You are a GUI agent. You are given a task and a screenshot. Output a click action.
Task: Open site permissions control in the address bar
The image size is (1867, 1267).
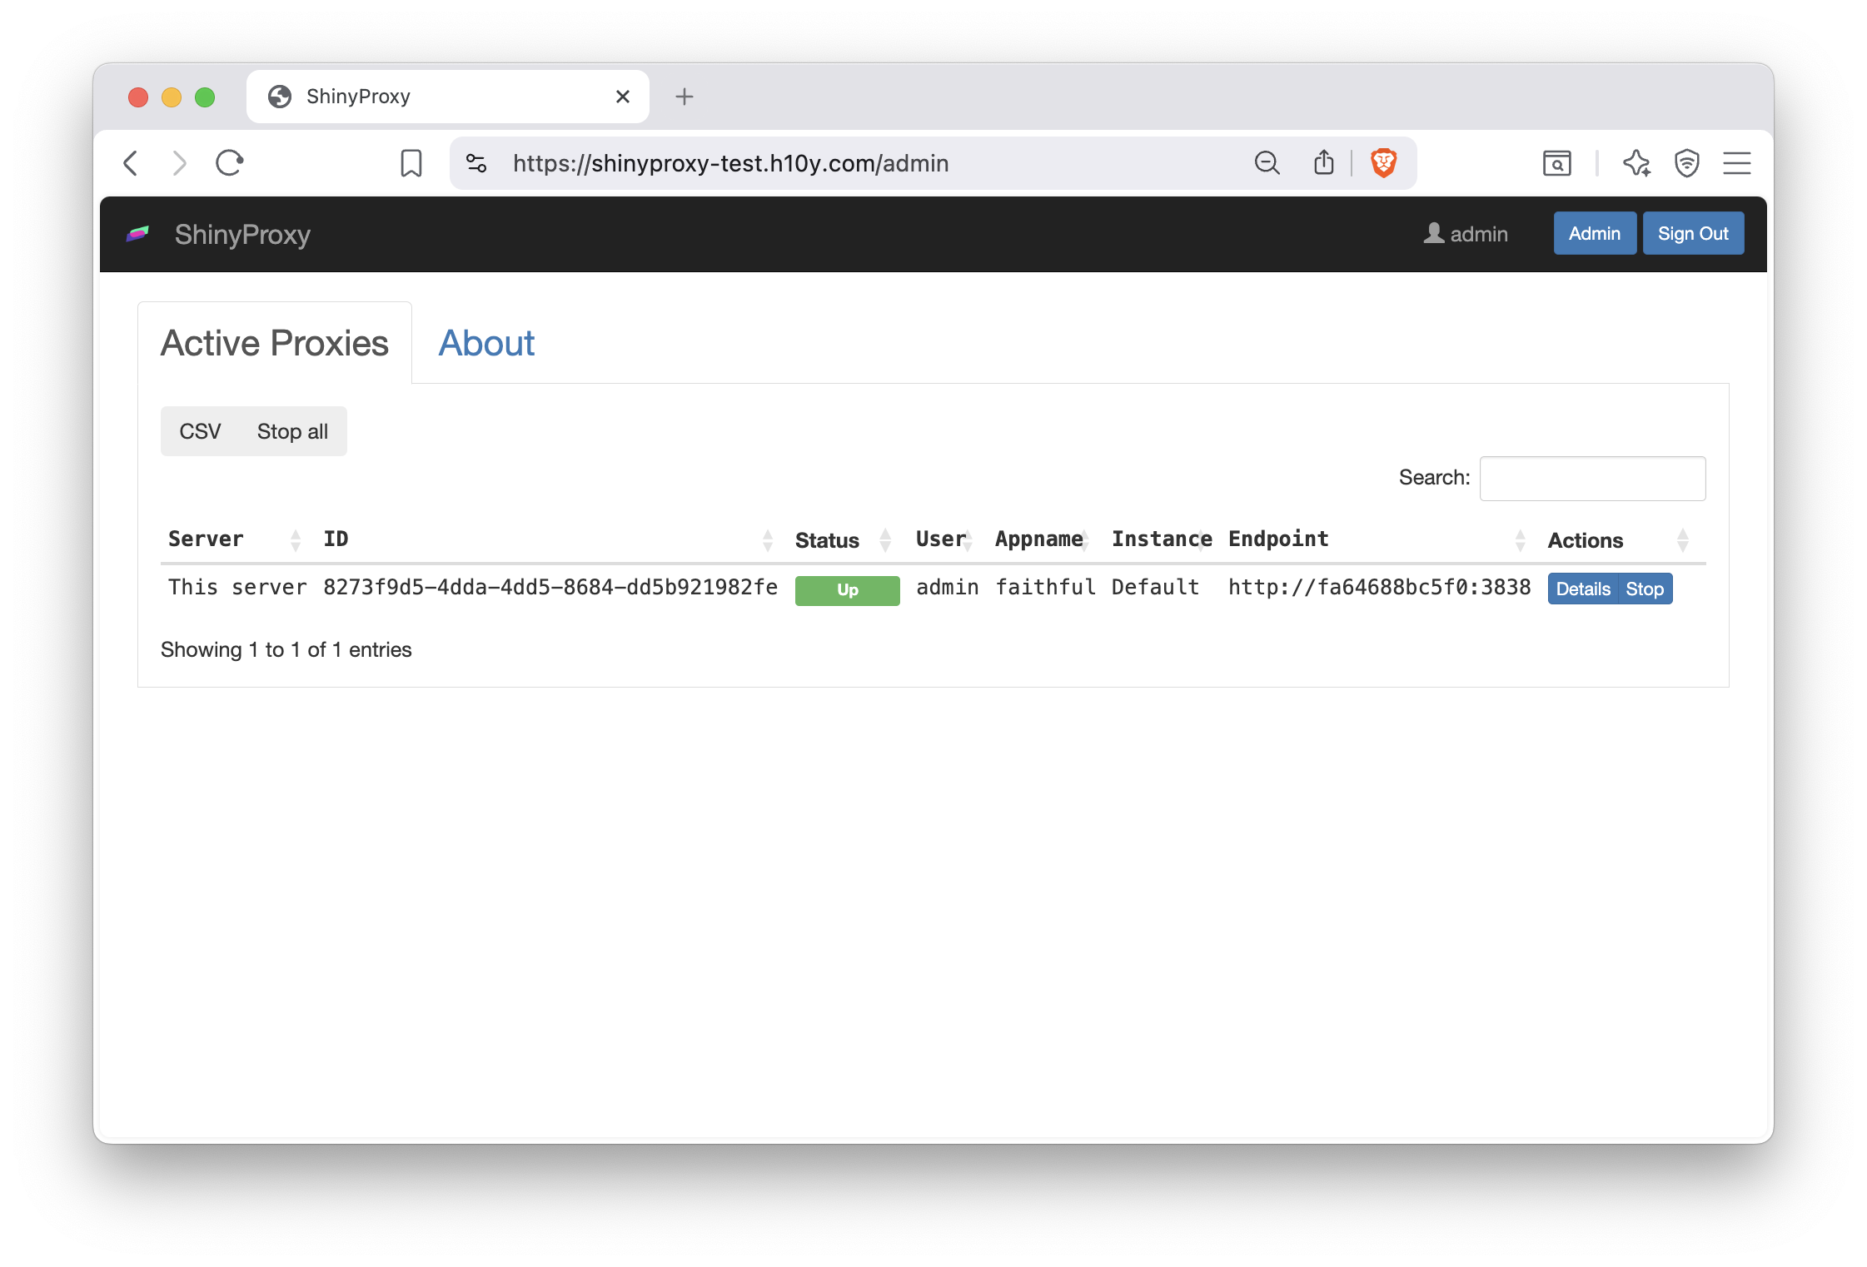(475, 163)
